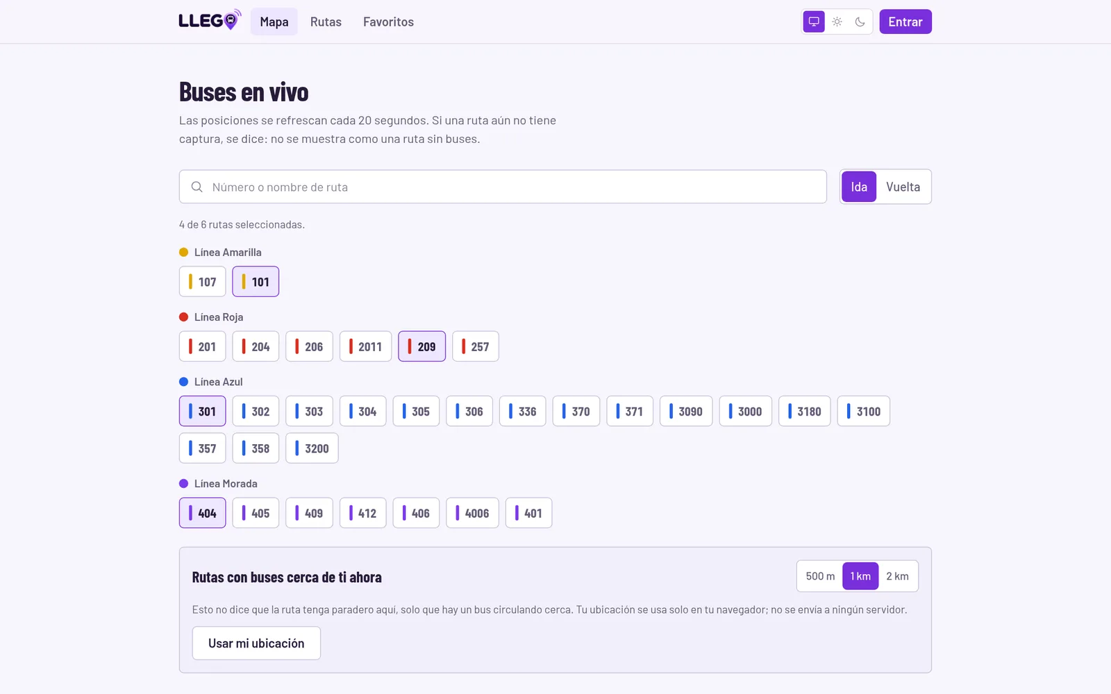
Task: Focus the route number search field
Action: click(x=503, y=187)
